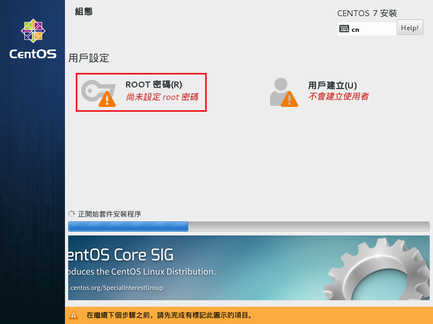Image resolution: width=433 pixels, height=324 pixels.
Task: Open the 用戶建立(U) setting
Action: [x=332, y=85]
